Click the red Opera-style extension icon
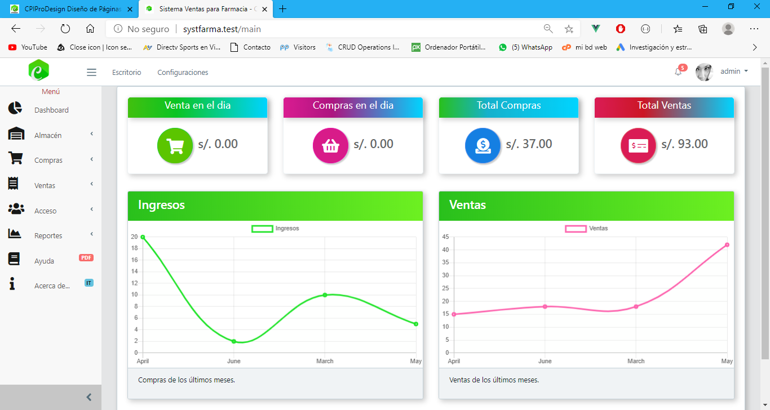Image resolution: width=770 pixels, height=410 pixels. 621,29
